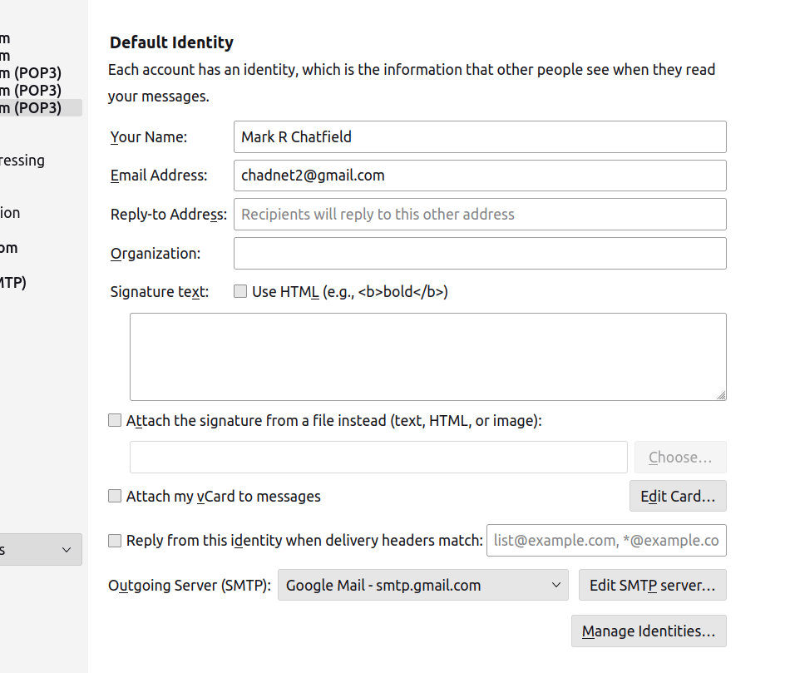Focus the Reply-to Address field
Screen dimensions: 790x673
[x=480, y=214]
